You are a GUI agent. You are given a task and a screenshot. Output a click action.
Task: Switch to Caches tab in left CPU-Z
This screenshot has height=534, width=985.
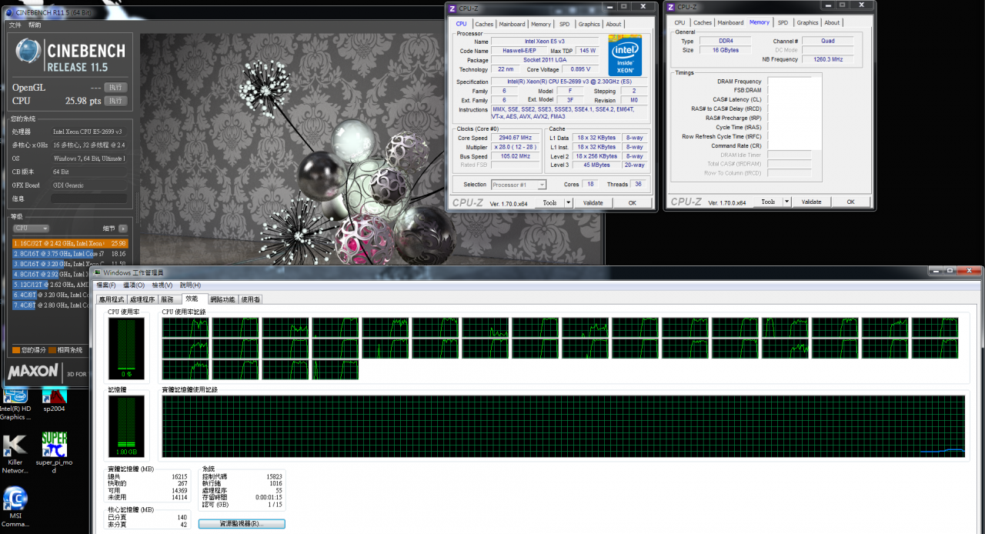484,24
